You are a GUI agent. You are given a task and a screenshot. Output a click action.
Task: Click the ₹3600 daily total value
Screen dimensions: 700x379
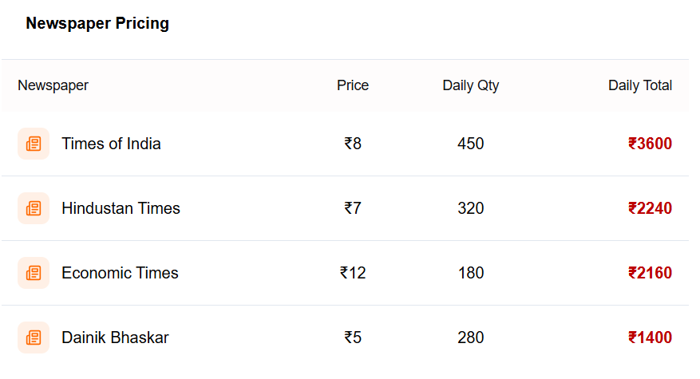[650, 144]
